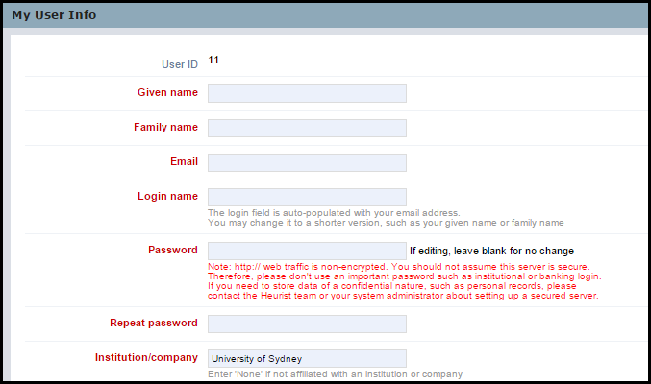Click the Repeat password label
This screenshot has height=384, width=651.
pos(154,324)
